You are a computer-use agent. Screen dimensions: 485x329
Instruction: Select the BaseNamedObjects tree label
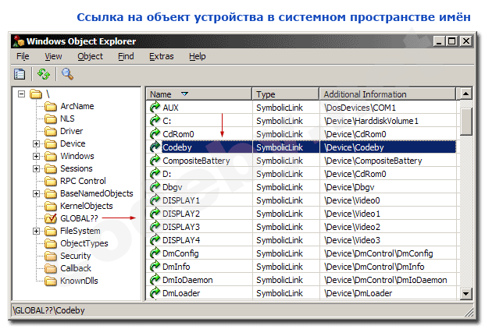pos(97,193)
